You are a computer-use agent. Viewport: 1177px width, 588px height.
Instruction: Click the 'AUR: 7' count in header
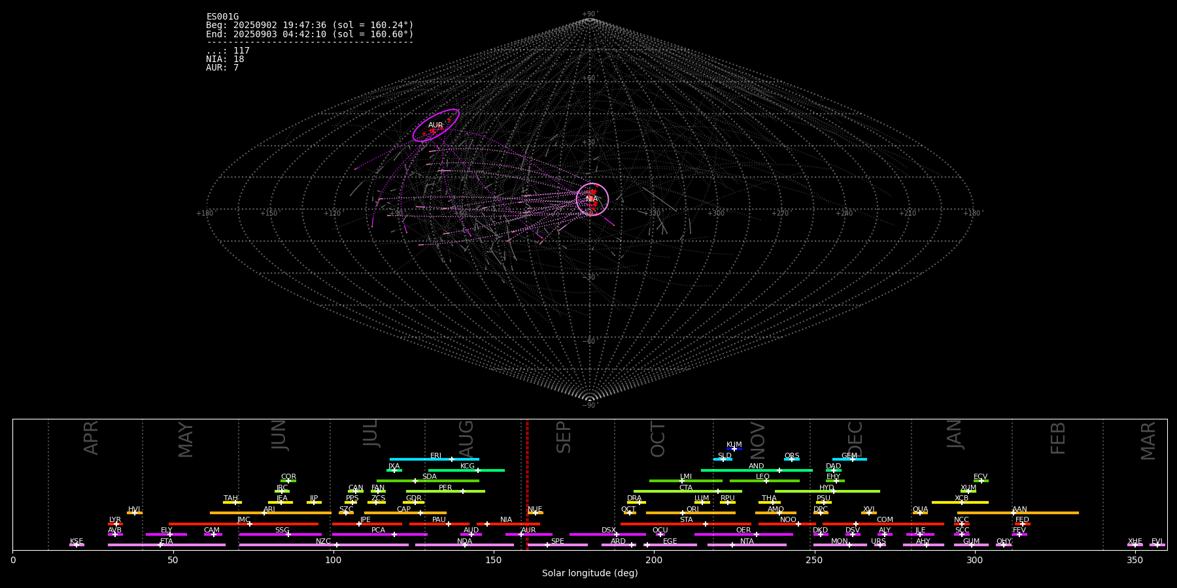[x=222, y=68]
